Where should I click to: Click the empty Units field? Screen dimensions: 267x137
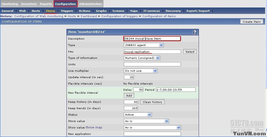(152, 64)
